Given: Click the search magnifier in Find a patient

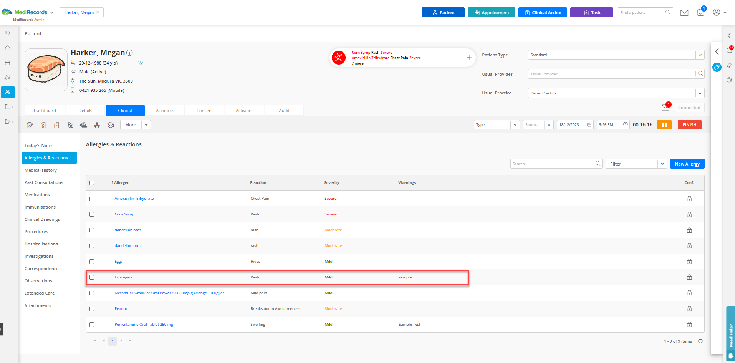Looking at the screenshot, I should click(668, 12).
